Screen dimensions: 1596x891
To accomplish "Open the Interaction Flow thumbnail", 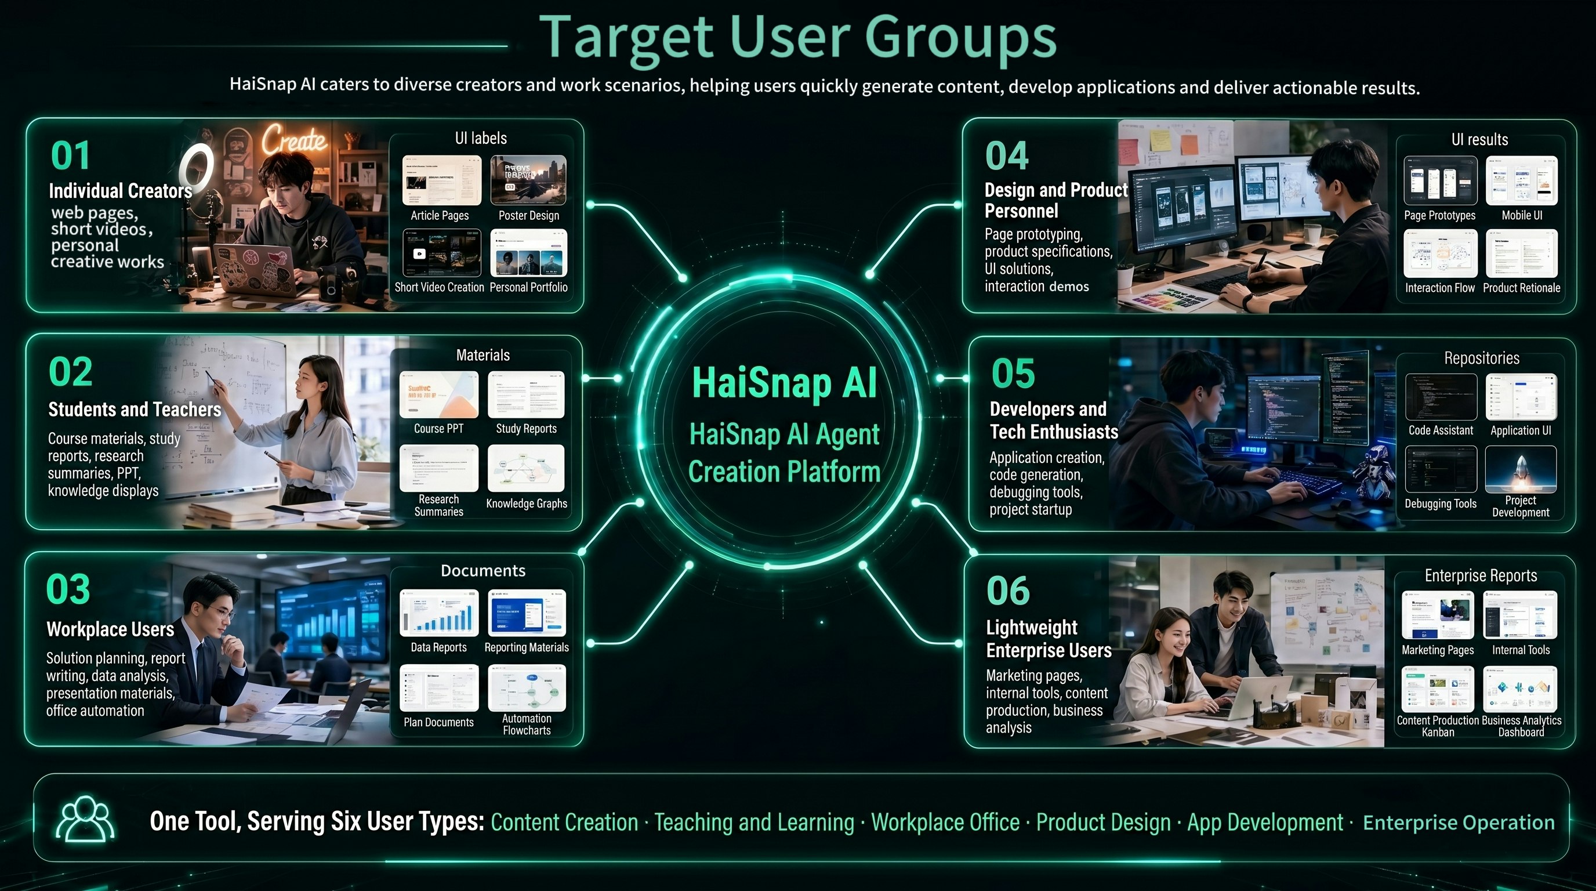I will [1441, 253].
